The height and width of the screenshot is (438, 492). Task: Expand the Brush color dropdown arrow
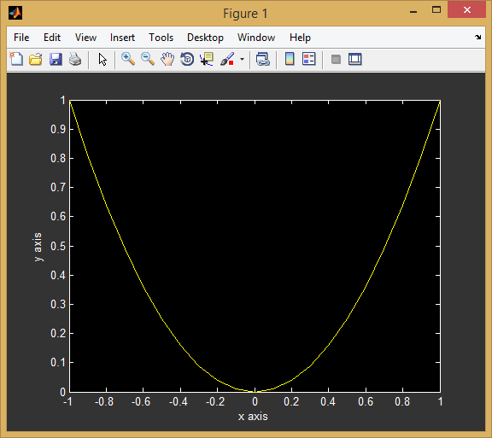242,59
